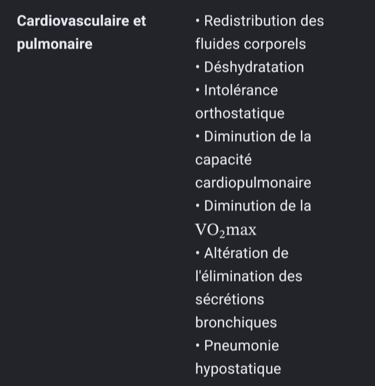Click the word 'capacité'

coord(224,160)
